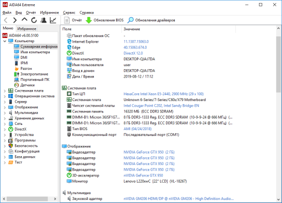The height and width of the screenshot is (203, 282).
Task: Click the Значение column header
Action: [178, 29]
